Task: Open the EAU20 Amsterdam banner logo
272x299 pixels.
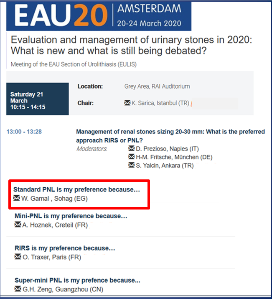Action: coord(99,16)
